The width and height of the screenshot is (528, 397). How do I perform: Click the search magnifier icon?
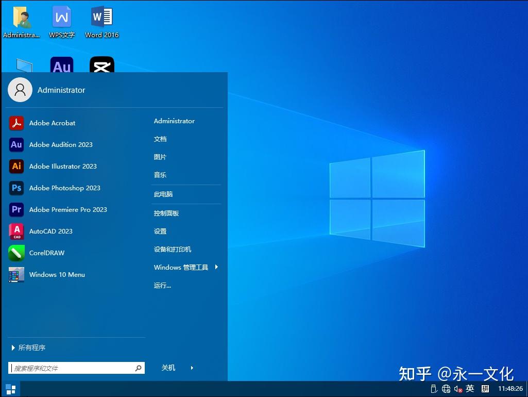pyautogui.click(x=138, y=368)
